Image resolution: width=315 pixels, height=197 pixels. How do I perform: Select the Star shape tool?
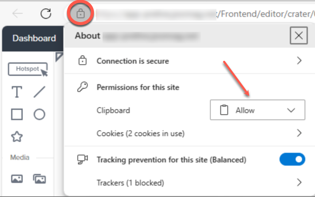click(17, 137)
